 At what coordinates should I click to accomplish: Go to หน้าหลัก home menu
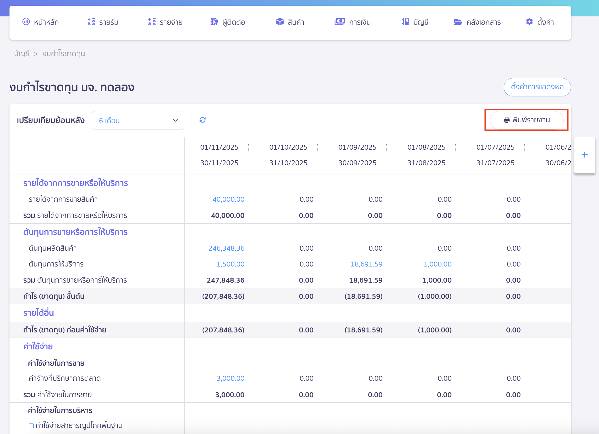(x=41, y=22)
